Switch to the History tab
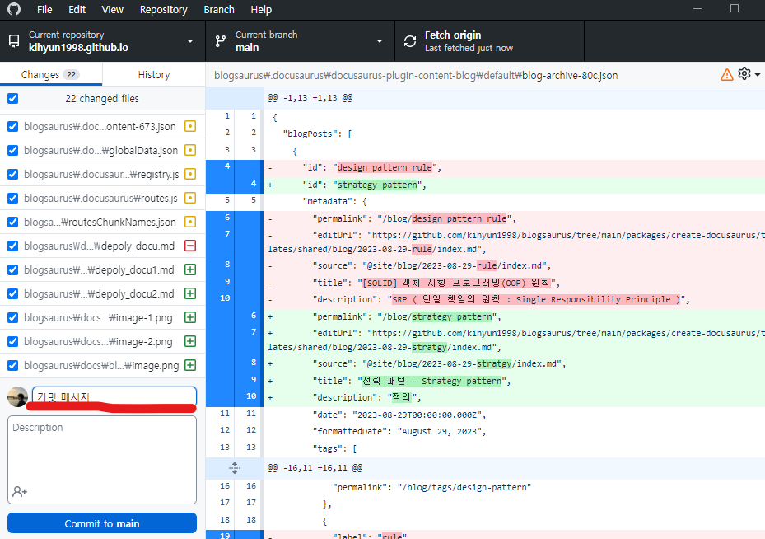Viewport: 765px width, 539px height. click(x=154, y=75)
